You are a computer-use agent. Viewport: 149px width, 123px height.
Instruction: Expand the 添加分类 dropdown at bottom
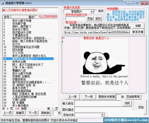click(102, 115)
